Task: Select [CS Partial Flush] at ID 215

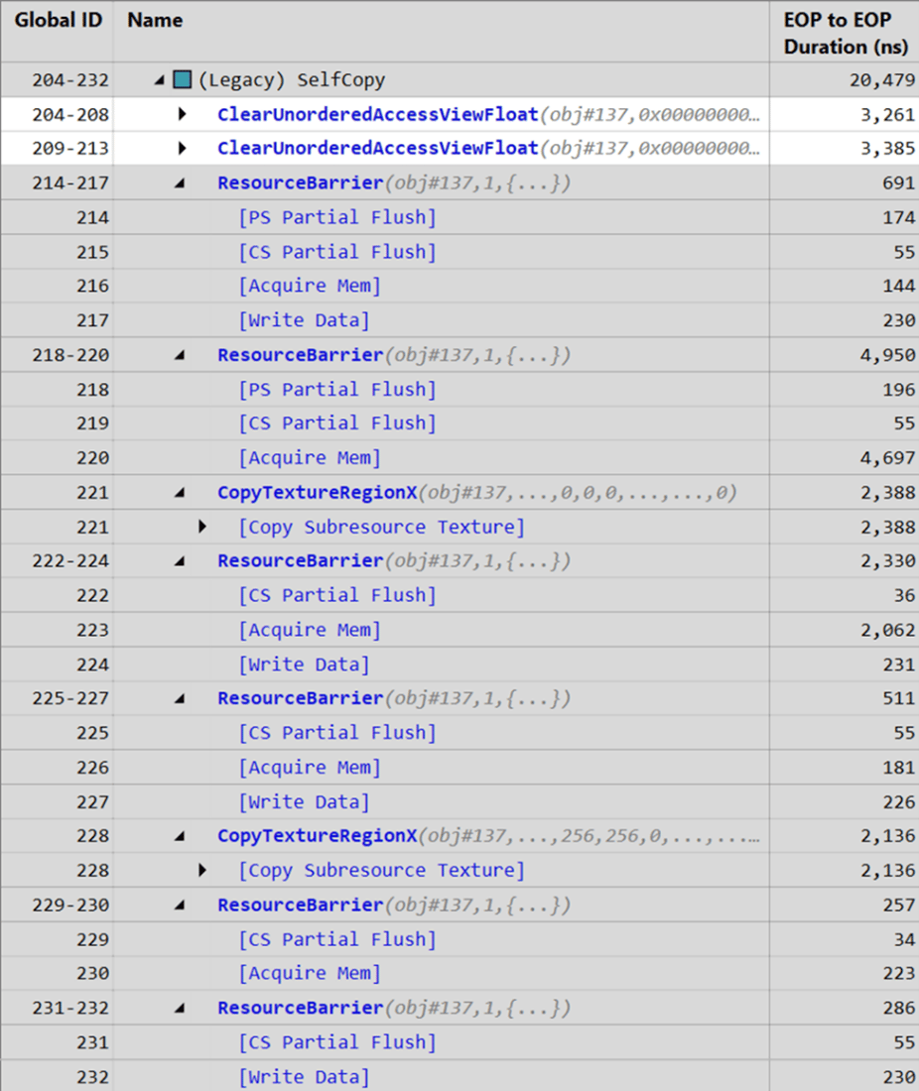Action: pos(337,251)
